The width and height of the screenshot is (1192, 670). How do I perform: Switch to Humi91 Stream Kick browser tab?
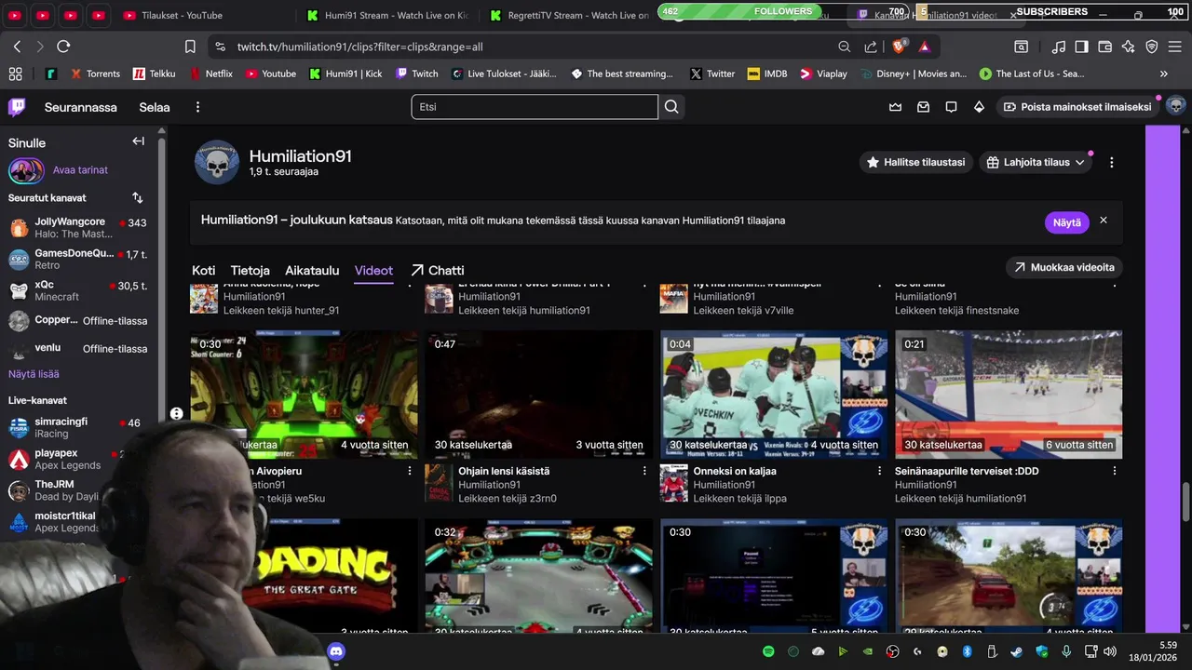pos(386,15)
